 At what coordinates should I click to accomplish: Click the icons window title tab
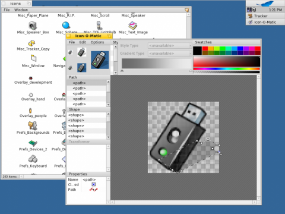click(x=16, y=4)
